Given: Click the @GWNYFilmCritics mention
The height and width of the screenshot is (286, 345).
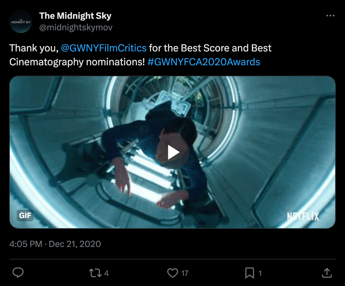Looking at the screenshot, I should 104,48.
